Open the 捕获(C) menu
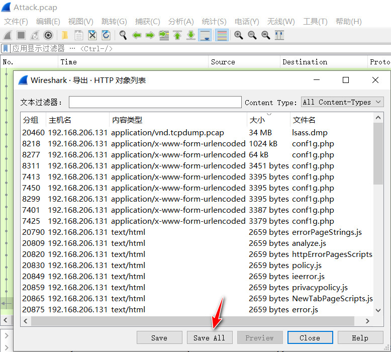The height and width of the screenshot is (352, 391). click(x=148, y=22)
